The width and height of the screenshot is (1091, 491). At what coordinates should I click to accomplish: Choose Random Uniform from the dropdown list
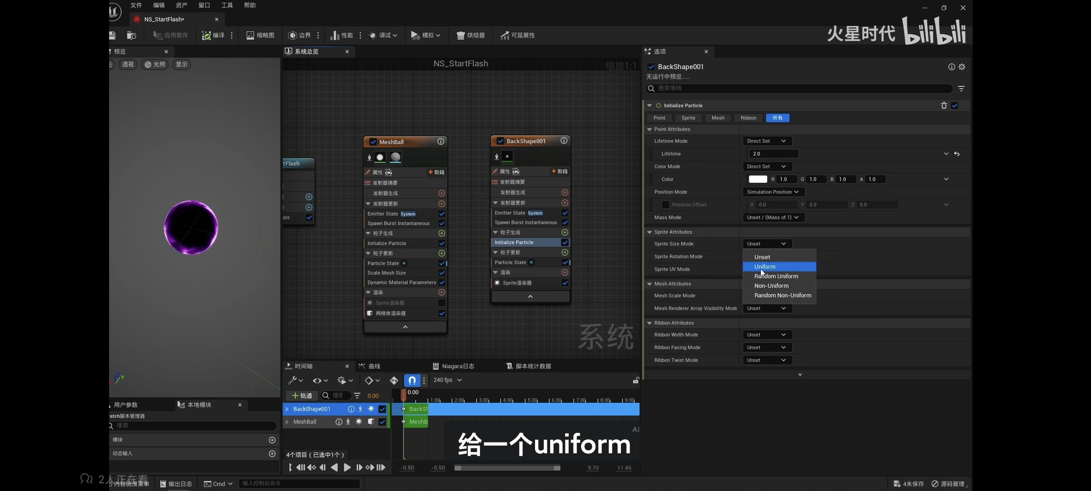click(x=776, y=276)
